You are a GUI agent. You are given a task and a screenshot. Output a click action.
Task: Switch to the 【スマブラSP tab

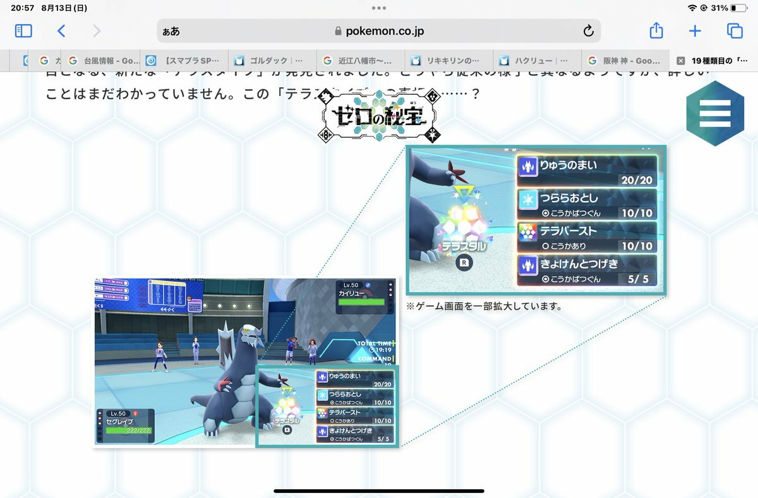pyautogui.click(x=184, y=61)
